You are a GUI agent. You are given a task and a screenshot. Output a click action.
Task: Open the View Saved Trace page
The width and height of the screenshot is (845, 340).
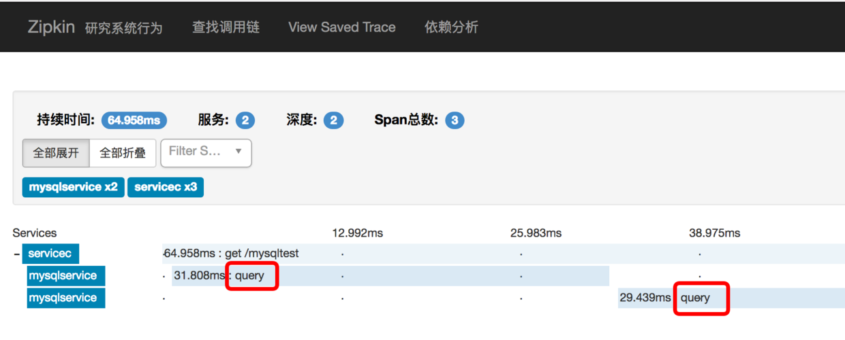pos(341,27)
